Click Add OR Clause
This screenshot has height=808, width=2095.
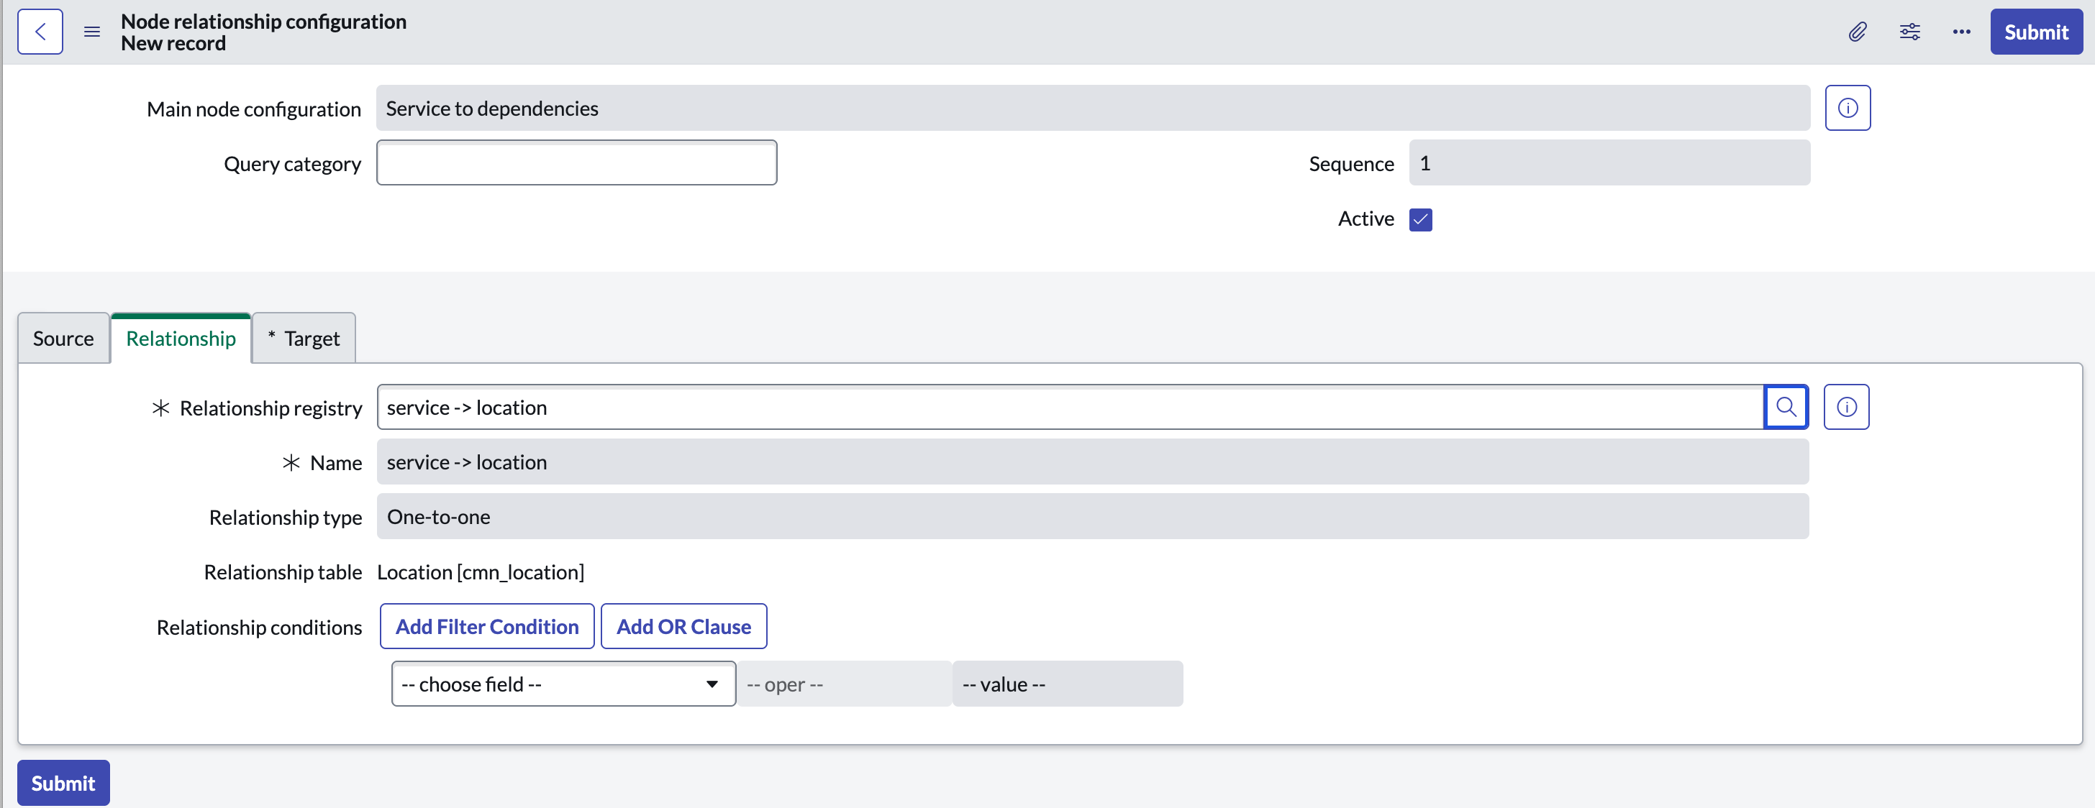tap(683, 626)
